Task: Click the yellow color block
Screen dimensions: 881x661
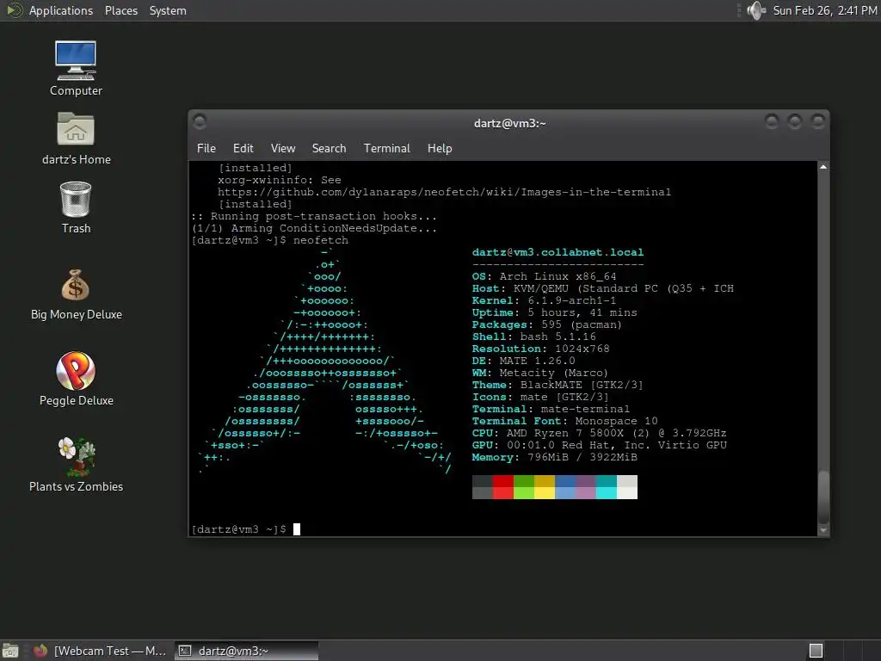Action: tap(545, 493)
